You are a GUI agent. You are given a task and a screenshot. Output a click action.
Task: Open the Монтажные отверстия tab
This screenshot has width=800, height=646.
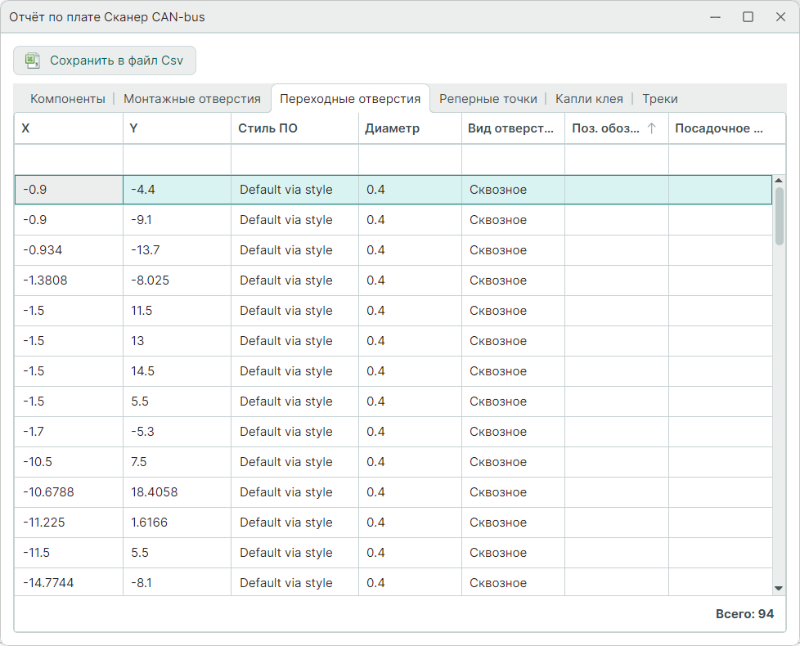192,99
